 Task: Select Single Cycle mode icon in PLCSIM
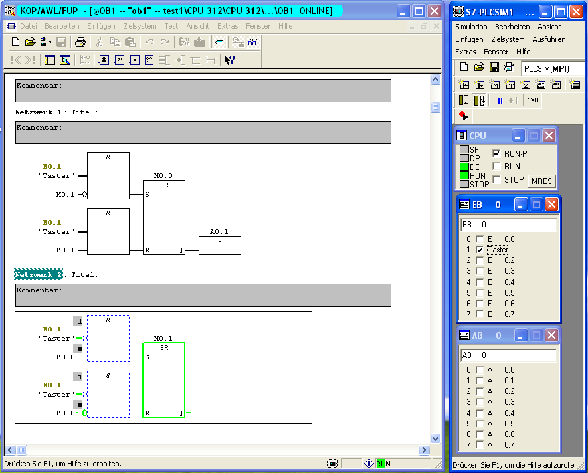pyautogui.click(x=464, y=100)
